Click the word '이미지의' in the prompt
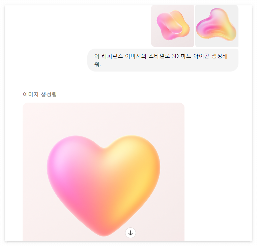257x246 pixels. (136, 56)
